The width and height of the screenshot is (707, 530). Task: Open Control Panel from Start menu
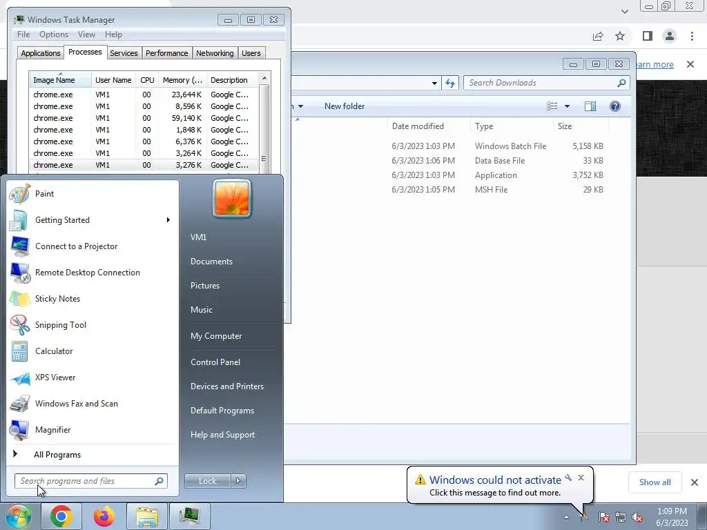pos(215,362)
